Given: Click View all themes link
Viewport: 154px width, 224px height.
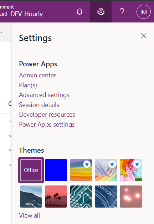Looking at the screenshot, I should click(29, 215).
